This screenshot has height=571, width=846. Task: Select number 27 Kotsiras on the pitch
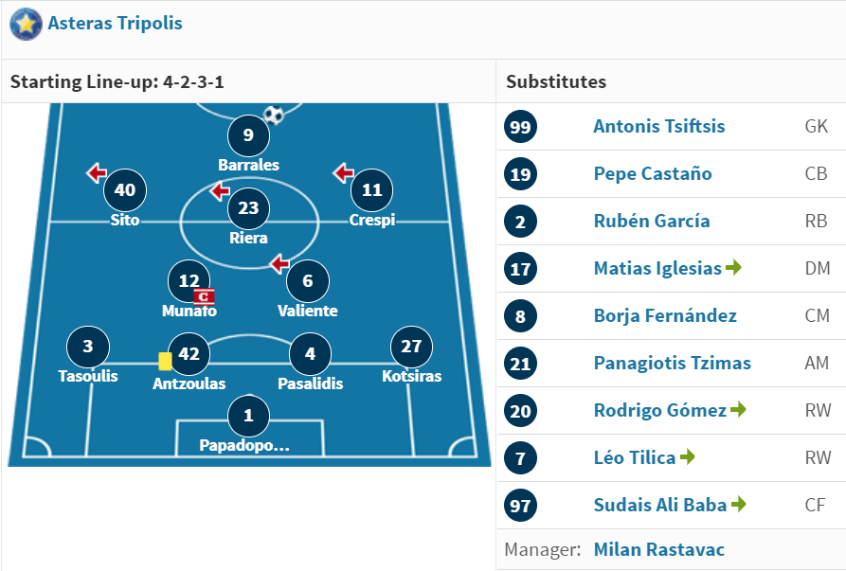click(411, 347)
